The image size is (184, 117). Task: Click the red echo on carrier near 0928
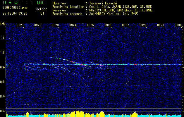(135, 64)
